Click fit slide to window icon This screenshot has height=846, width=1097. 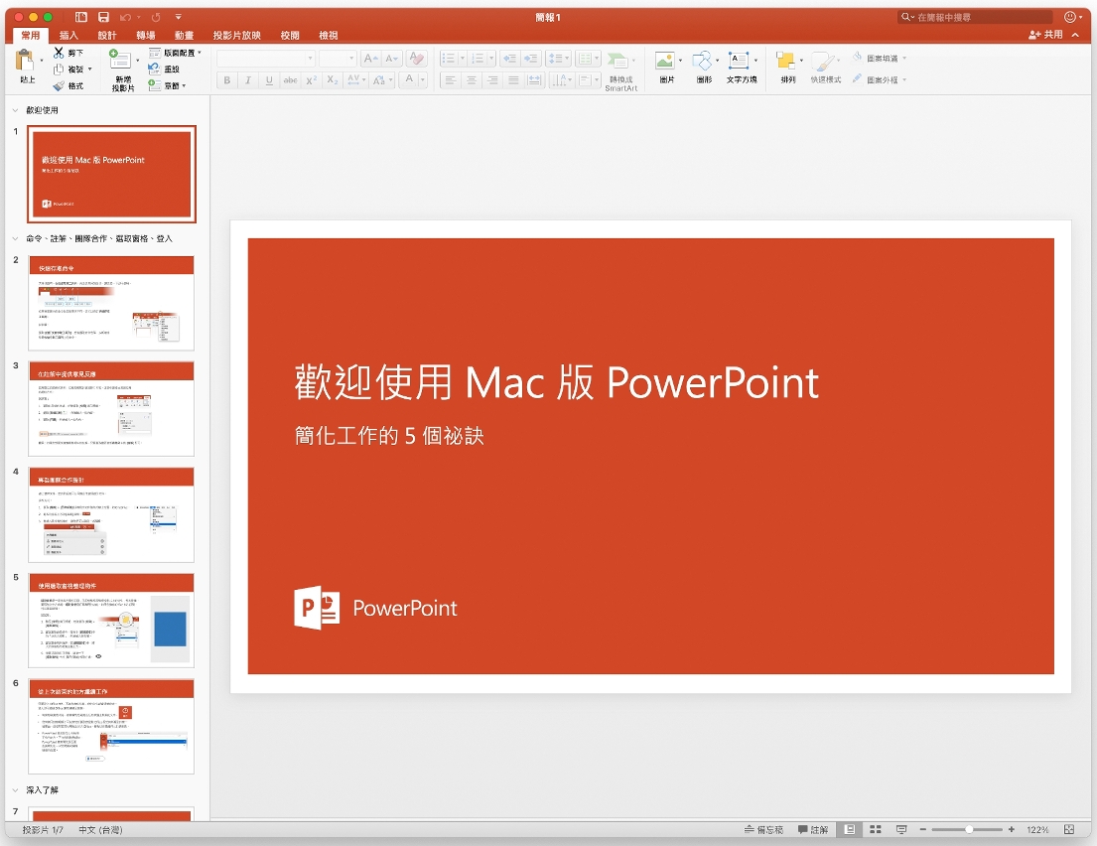tap(1068, 829)
